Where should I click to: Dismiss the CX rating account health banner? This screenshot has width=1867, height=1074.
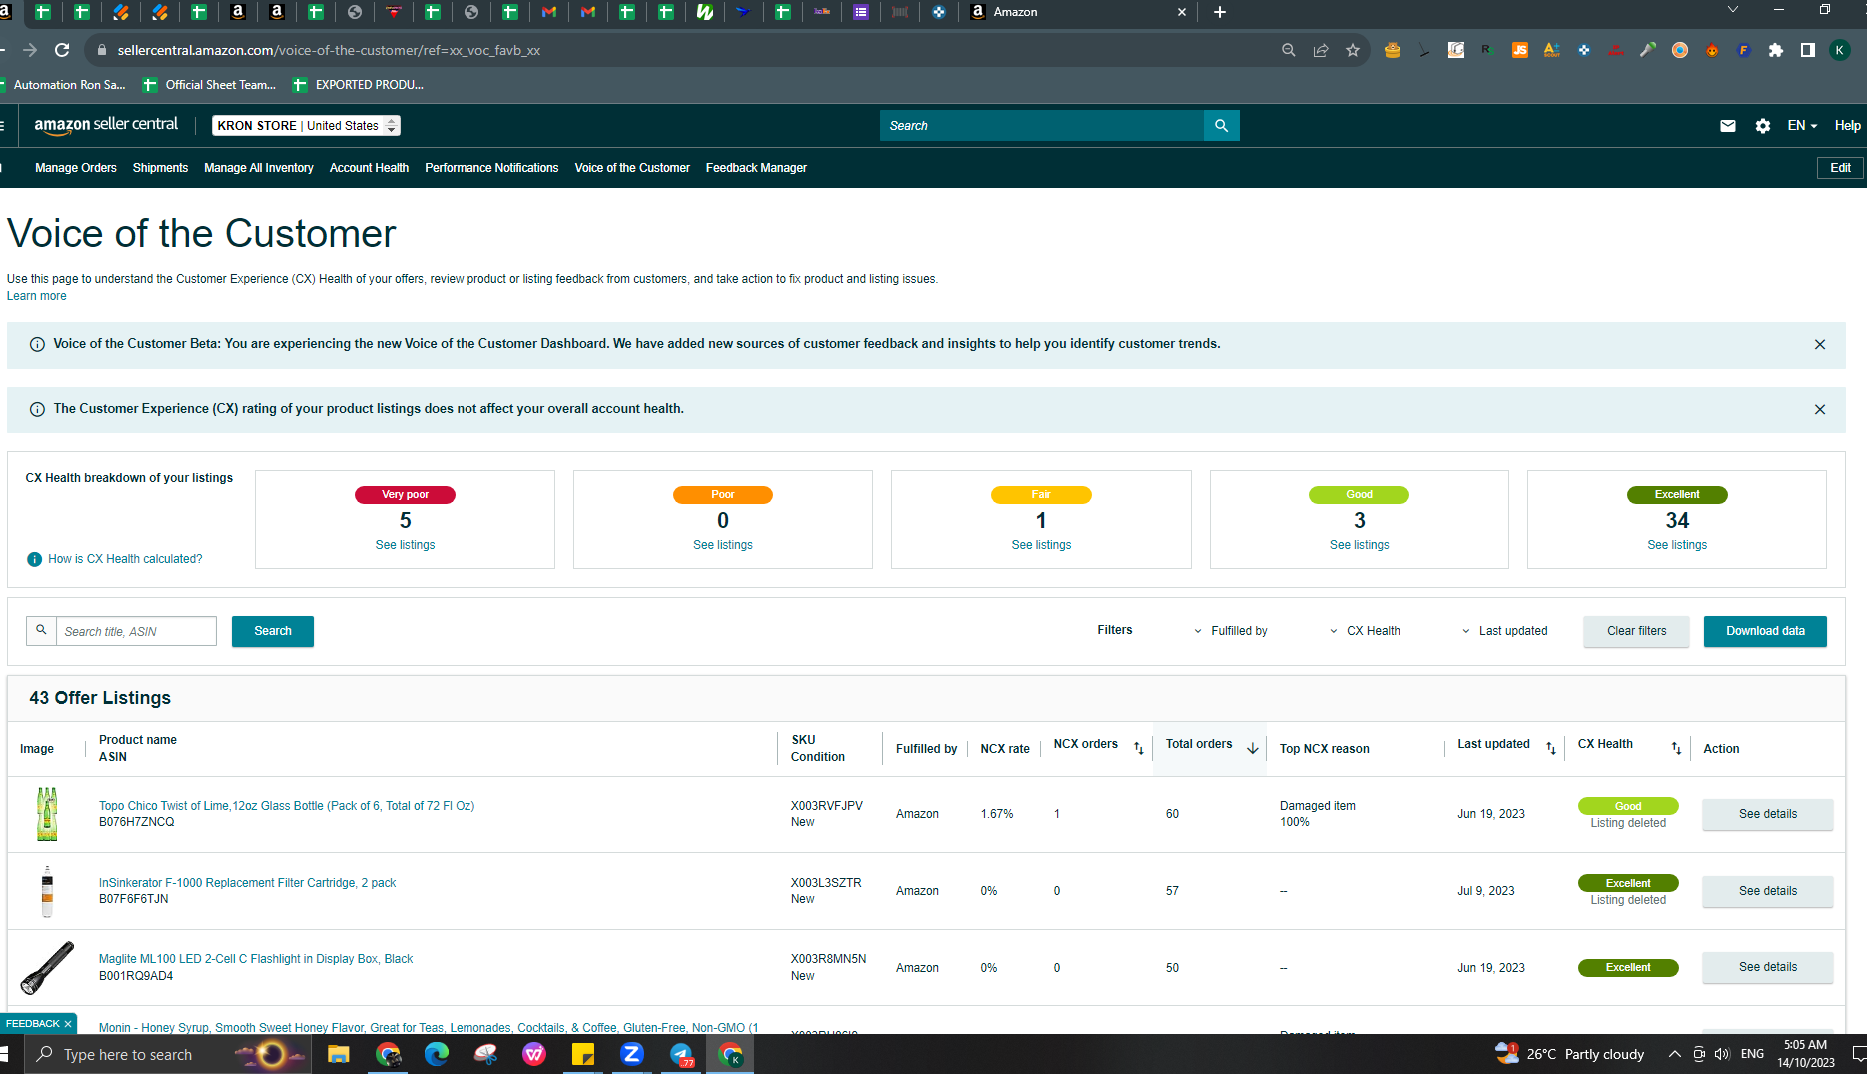click(1820, 409)
